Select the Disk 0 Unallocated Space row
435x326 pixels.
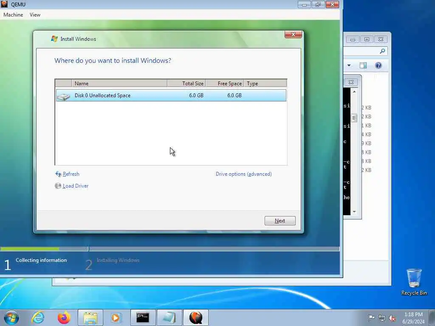pyautogui.click(x=171, y=96)
